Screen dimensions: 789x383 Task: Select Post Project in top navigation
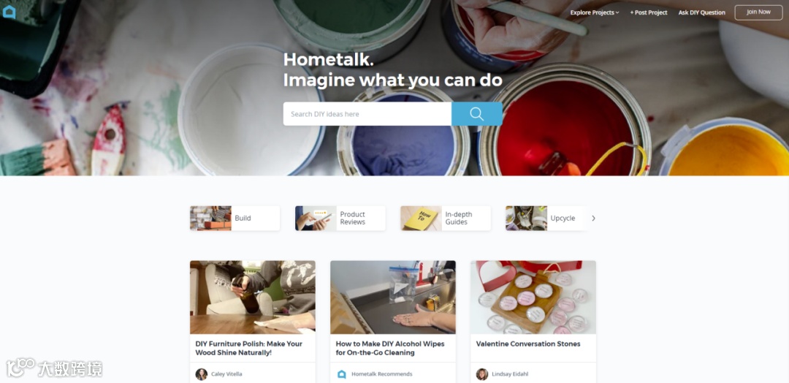[x=649, y=12]
